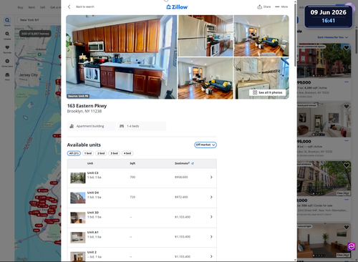
Task: Expand the Off market dropdown
Action: pos(205,145)
